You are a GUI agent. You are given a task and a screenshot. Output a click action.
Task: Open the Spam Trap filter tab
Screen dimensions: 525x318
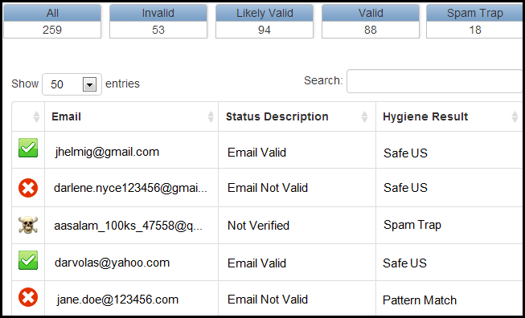click(x=474, y=22)
